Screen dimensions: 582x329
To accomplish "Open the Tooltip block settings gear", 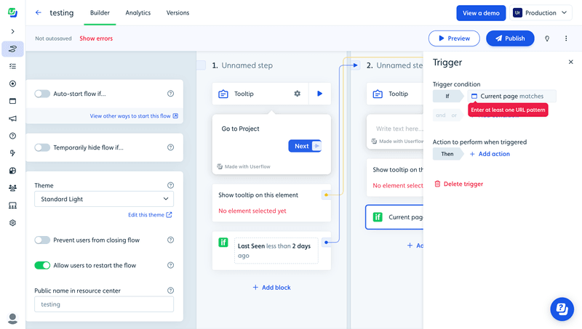I will (297, 94).
